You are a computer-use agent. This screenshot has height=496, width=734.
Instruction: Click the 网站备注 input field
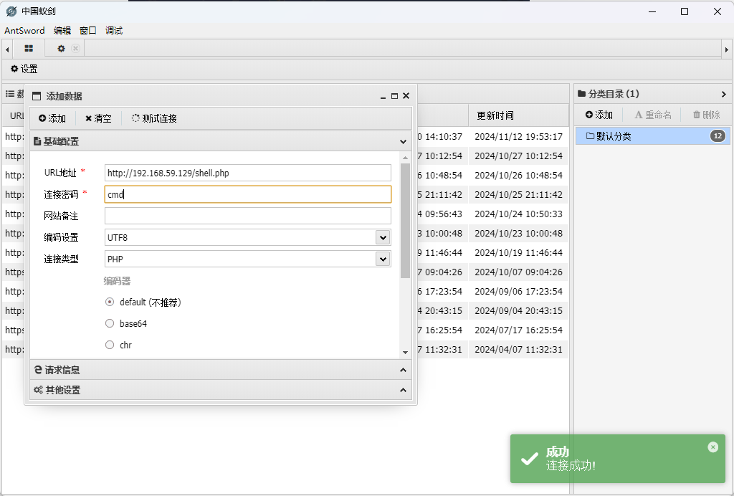click(247, 216)
